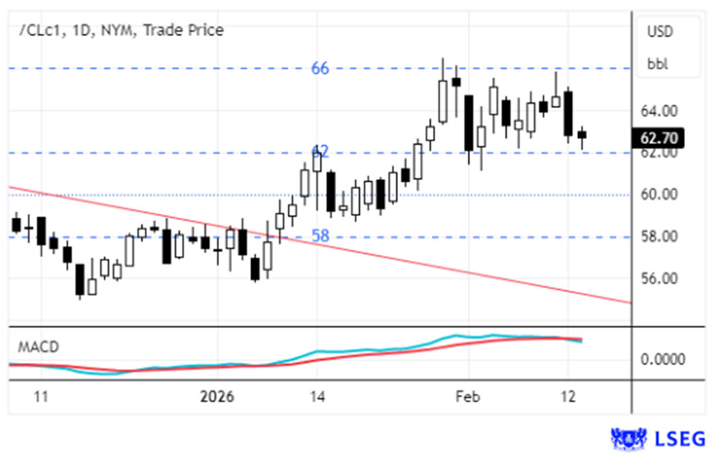Screen dimensions: 718x461
Task: Click the 62.70 current price tag
Action: click(x=659, y=139)
